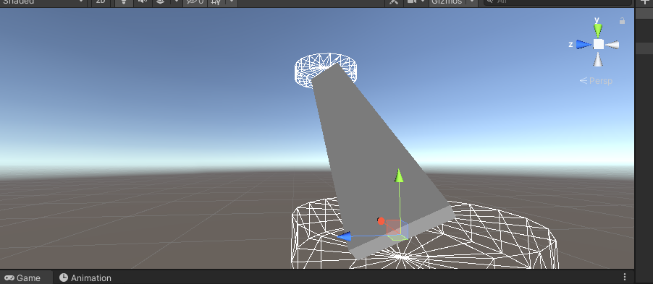This screenshot has width=653, height=284.
Task: Toggle grid visibility icon in toolbar
Action: click(216, 2)
